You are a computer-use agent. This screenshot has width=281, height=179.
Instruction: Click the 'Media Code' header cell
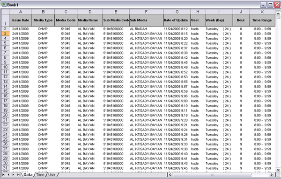tap(66, 20)
